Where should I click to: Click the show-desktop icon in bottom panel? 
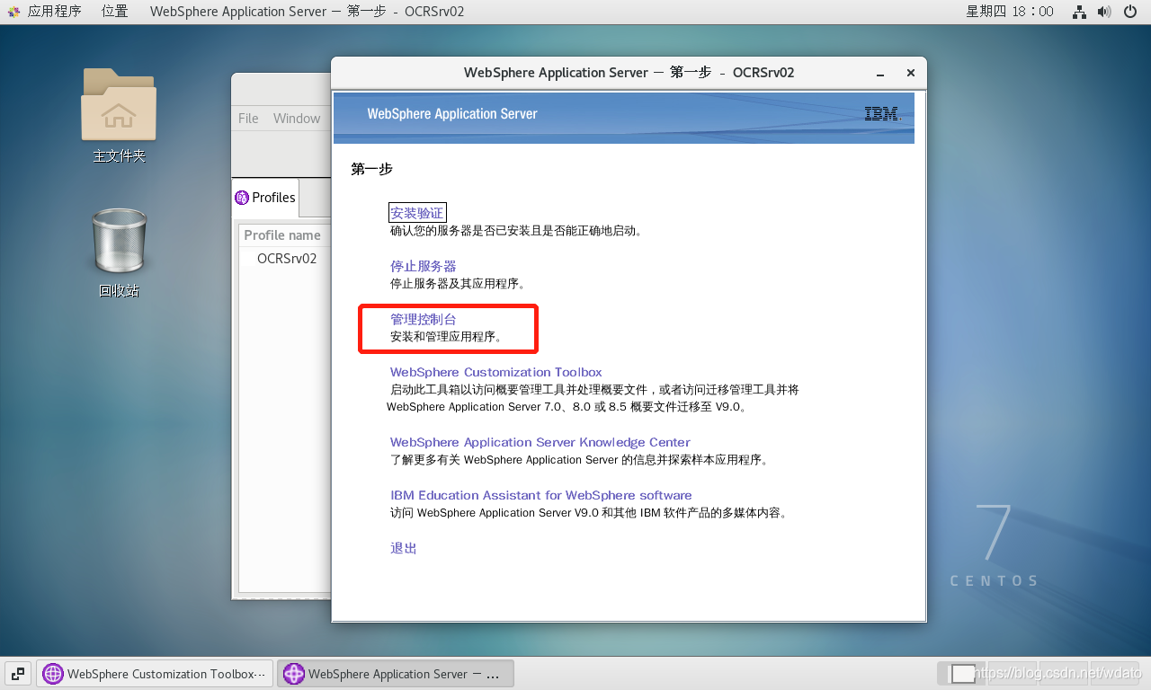17,673
